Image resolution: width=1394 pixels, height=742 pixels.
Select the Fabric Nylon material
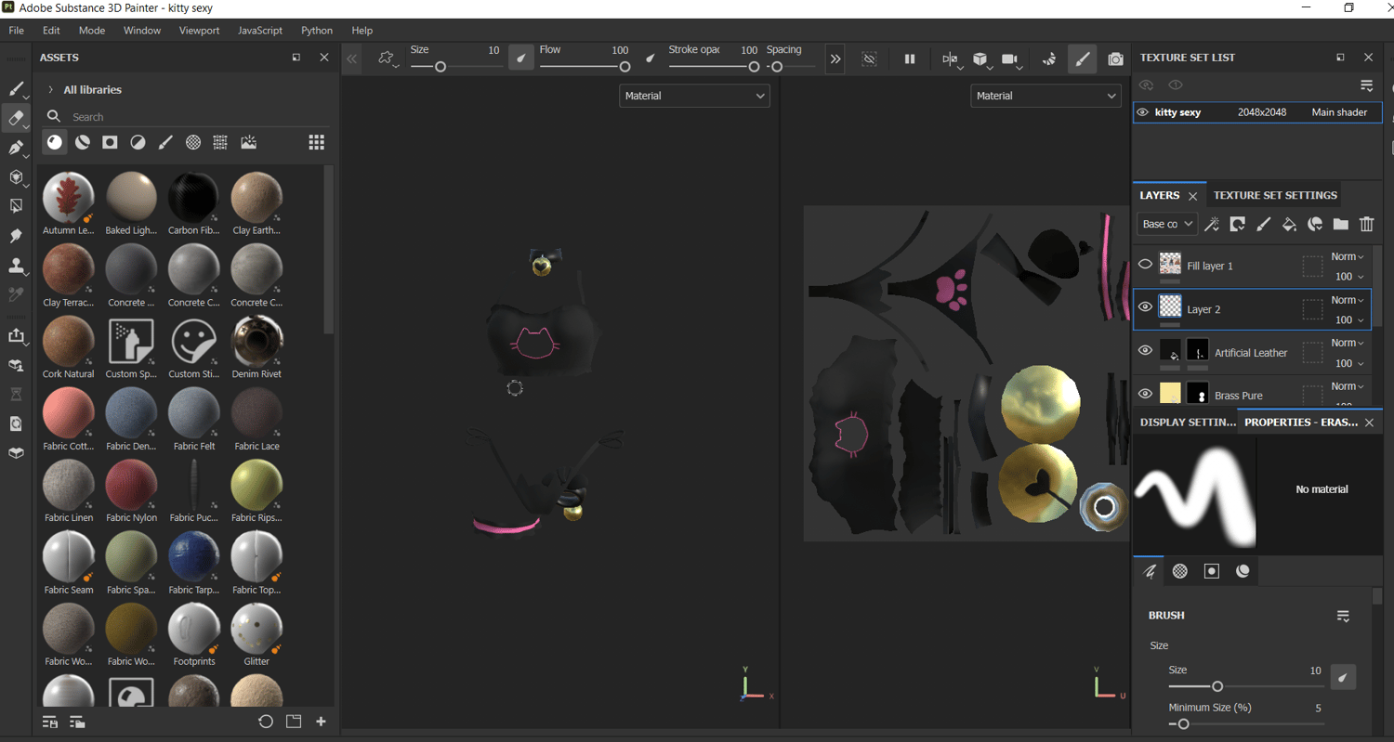[131, 485]
